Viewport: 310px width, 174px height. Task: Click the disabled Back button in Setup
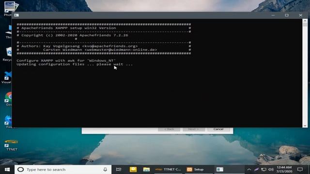click(x=169, y=129)
